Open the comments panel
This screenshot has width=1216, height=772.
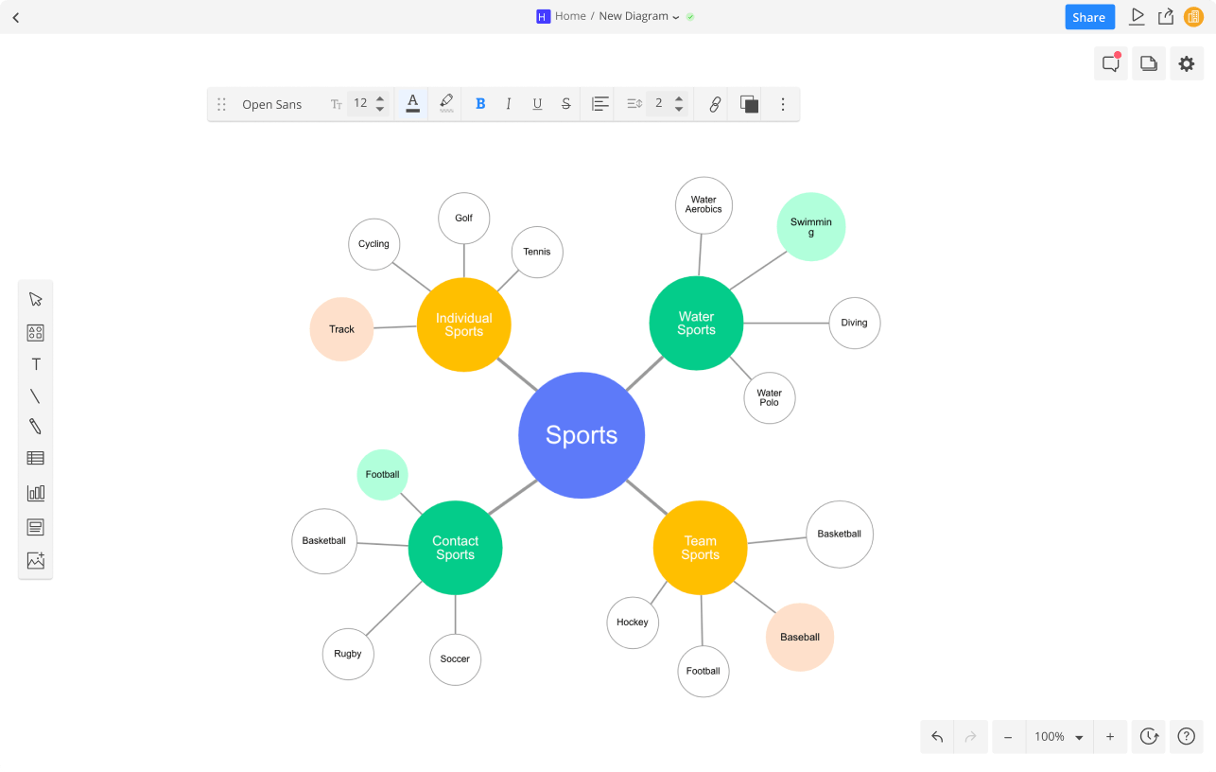[1110, 62]
